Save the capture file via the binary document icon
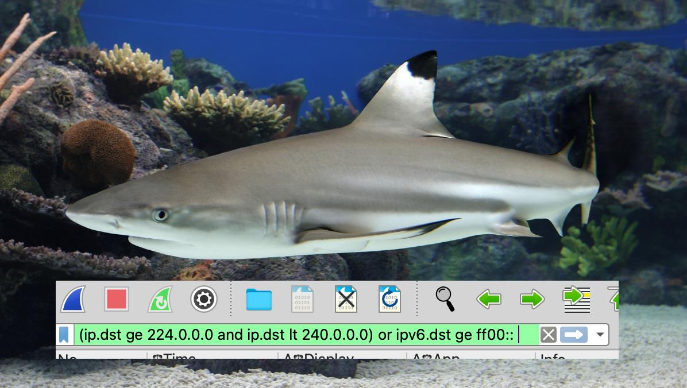This screenshot has width=687, height=388. pos(302,299)
